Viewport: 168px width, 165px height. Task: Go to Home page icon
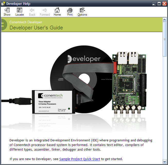(x=57, y=10)
